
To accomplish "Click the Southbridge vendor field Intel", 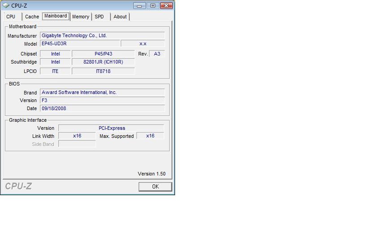I will point(55,62).
